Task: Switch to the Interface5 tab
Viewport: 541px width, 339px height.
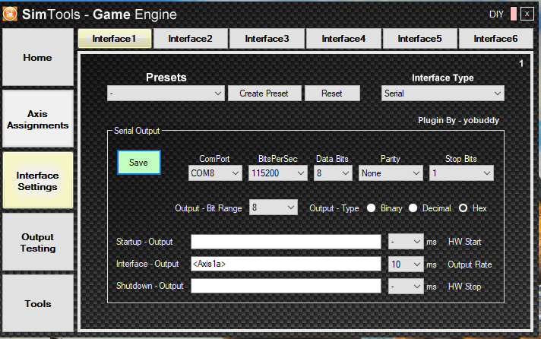Action: [x=420, y=39]
